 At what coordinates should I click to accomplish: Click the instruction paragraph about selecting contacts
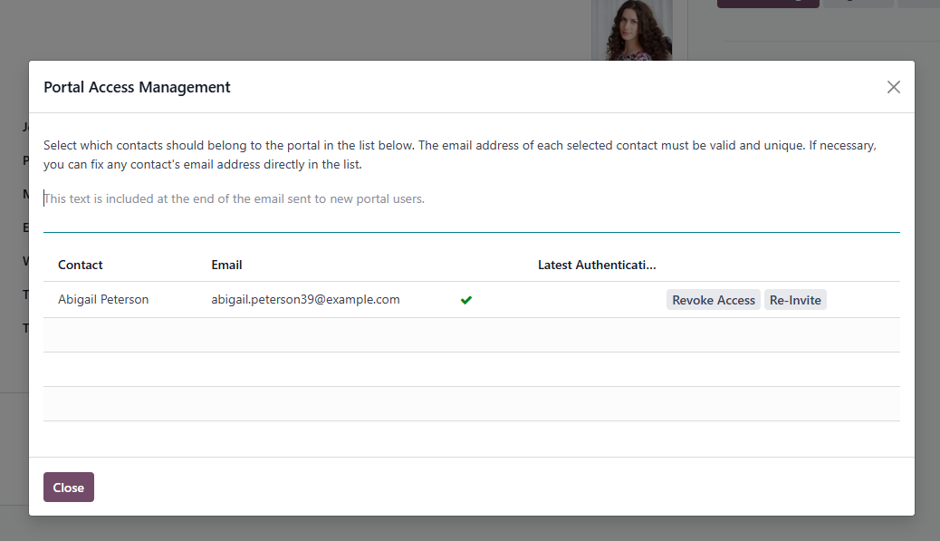(x=460, y=155)
